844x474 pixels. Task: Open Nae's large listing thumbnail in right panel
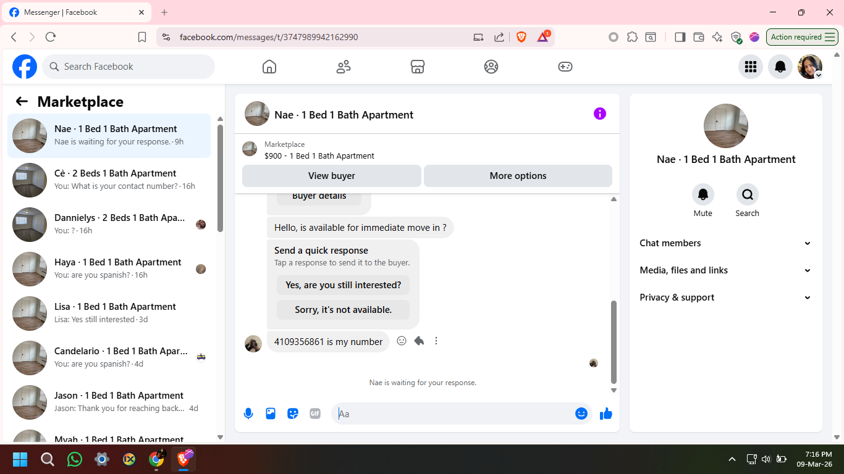(x=726, y=126)
